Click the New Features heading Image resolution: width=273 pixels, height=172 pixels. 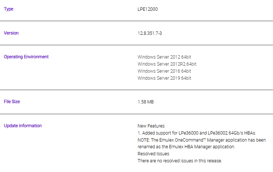click(x=151, y=126)
